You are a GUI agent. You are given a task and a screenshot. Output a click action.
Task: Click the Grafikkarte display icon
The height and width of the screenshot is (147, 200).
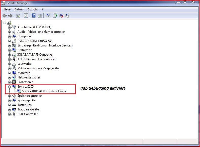coord(14,50)
